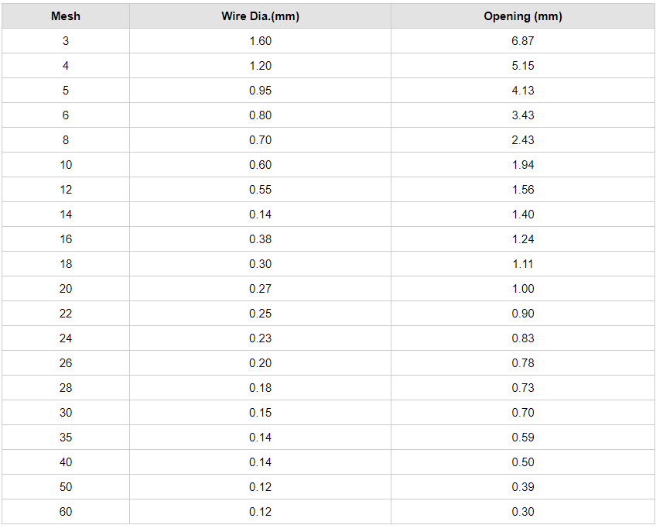
Task: Select the mesh 12 cell
Action: (x=66, y=190)
